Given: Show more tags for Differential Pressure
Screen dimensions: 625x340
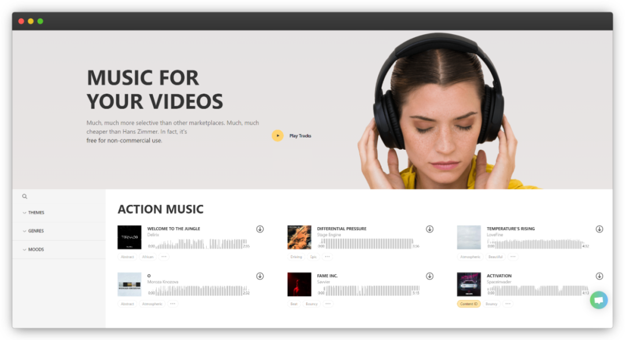Looking at the screenshot, I should 328,257.
